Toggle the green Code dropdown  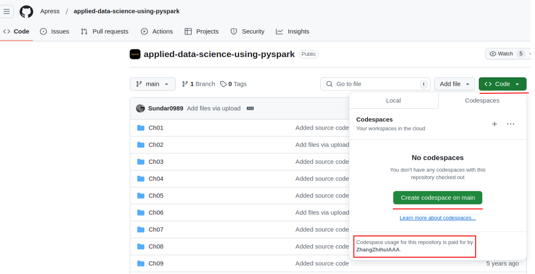(502, 84)
